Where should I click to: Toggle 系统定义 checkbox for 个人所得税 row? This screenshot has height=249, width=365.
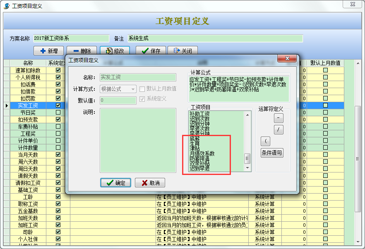(58, 77)
